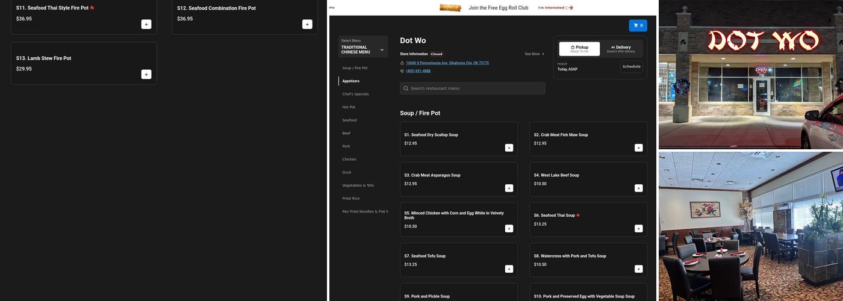The width and height of the screenshot is (843, 301).
Task: Add S1 Seafood Dry Scallop Soup to cart
Action: (x=509, y=147)
